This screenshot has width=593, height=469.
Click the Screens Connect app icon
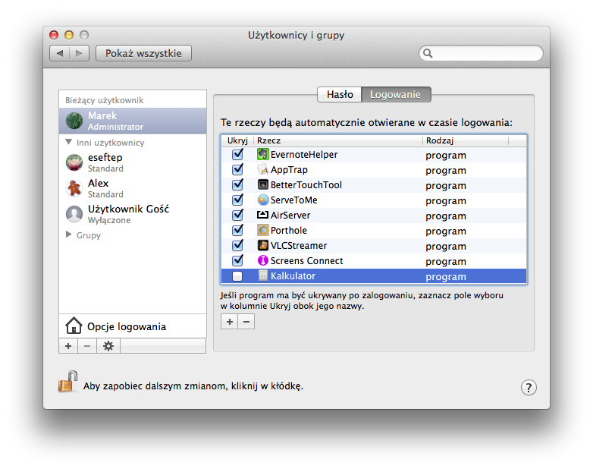pyautogui.click(x=262, y=260)
